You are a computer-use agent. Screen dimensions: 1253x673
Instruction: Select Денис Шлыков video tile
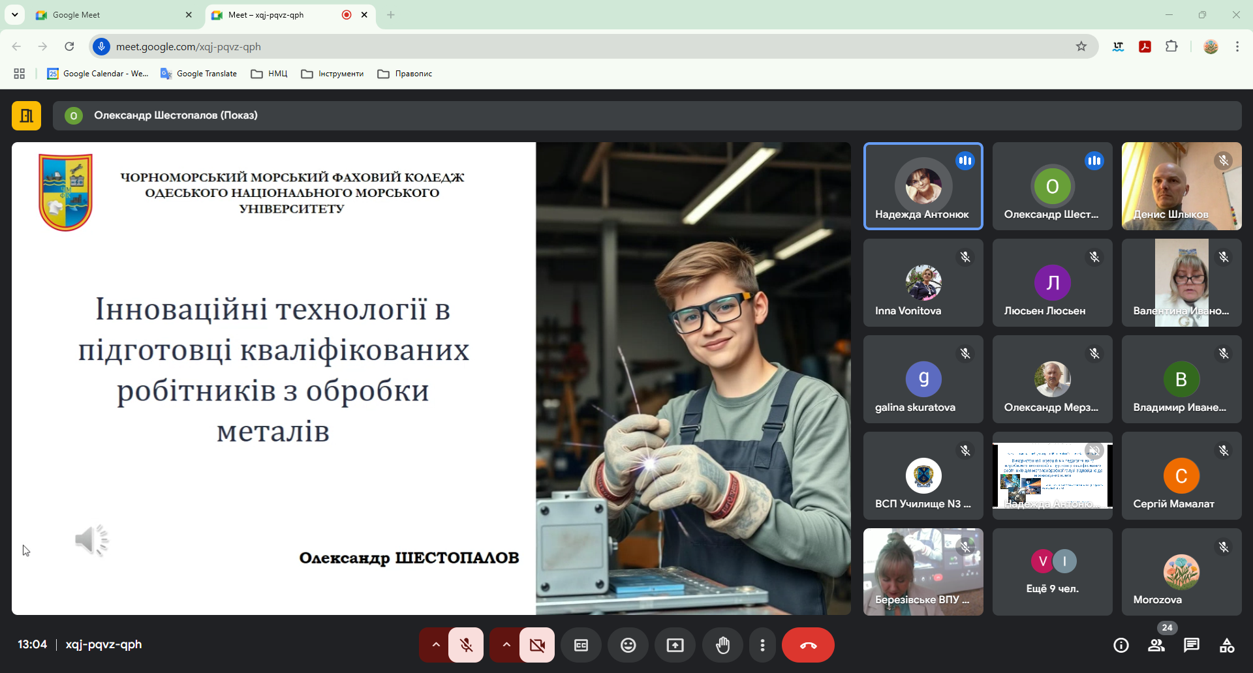1181,186
